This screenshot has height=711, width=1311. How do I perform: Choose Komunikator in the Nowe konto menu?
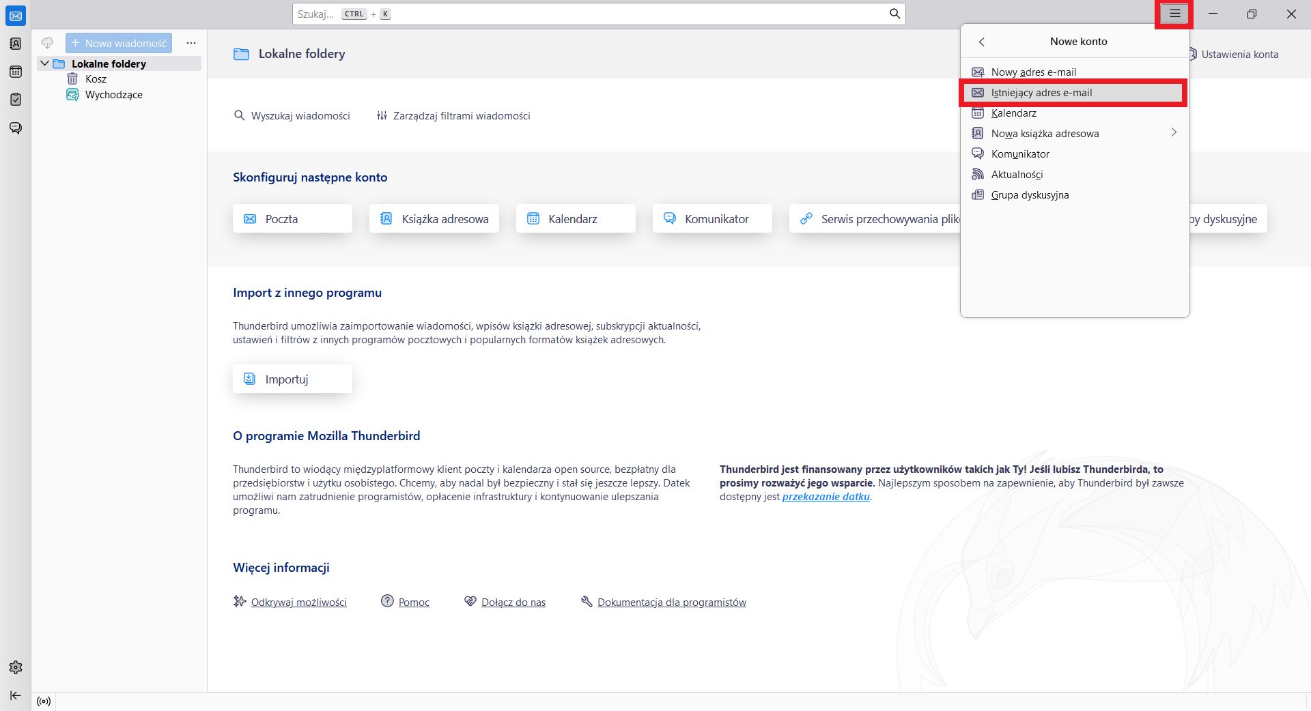1075,154
